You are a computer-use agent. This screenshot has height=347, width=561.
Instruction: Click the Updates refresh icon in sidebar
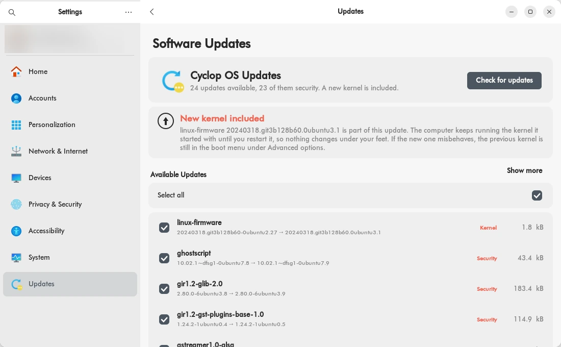tap(16, 284)
